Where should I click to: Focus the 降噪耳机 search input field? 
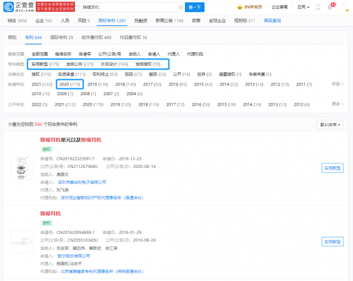(132, 7)
